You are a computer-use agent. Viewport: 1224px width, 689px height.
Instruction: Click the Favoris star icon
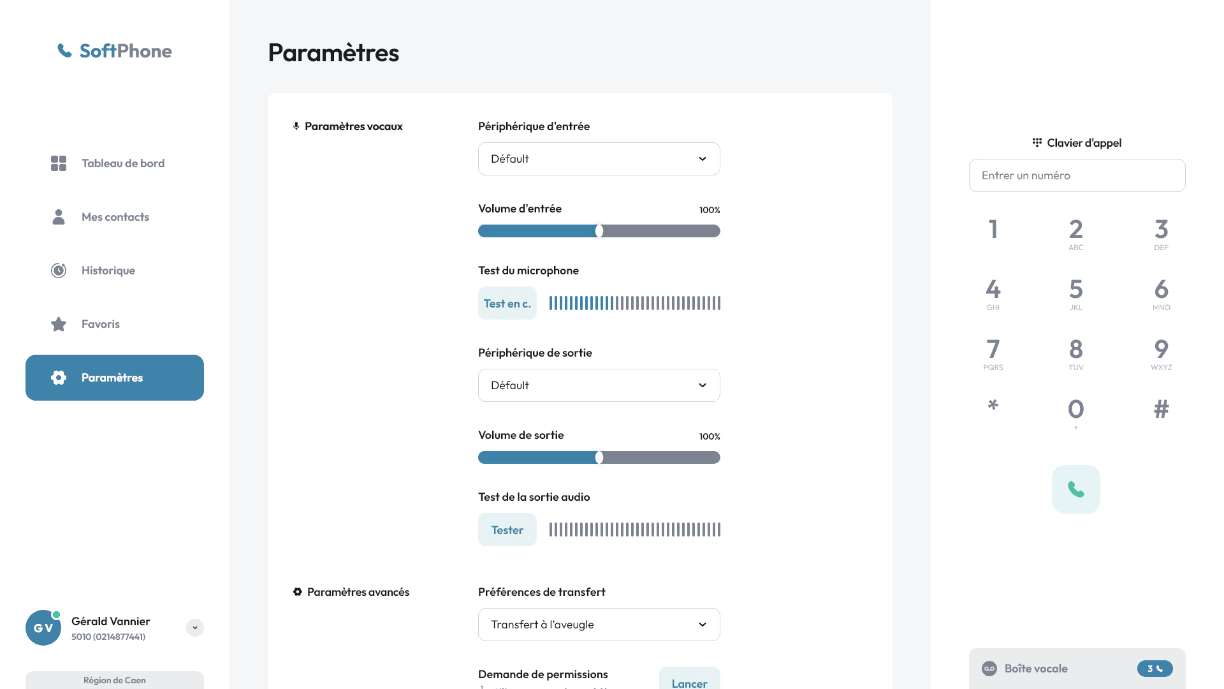[x=59, y=324]
